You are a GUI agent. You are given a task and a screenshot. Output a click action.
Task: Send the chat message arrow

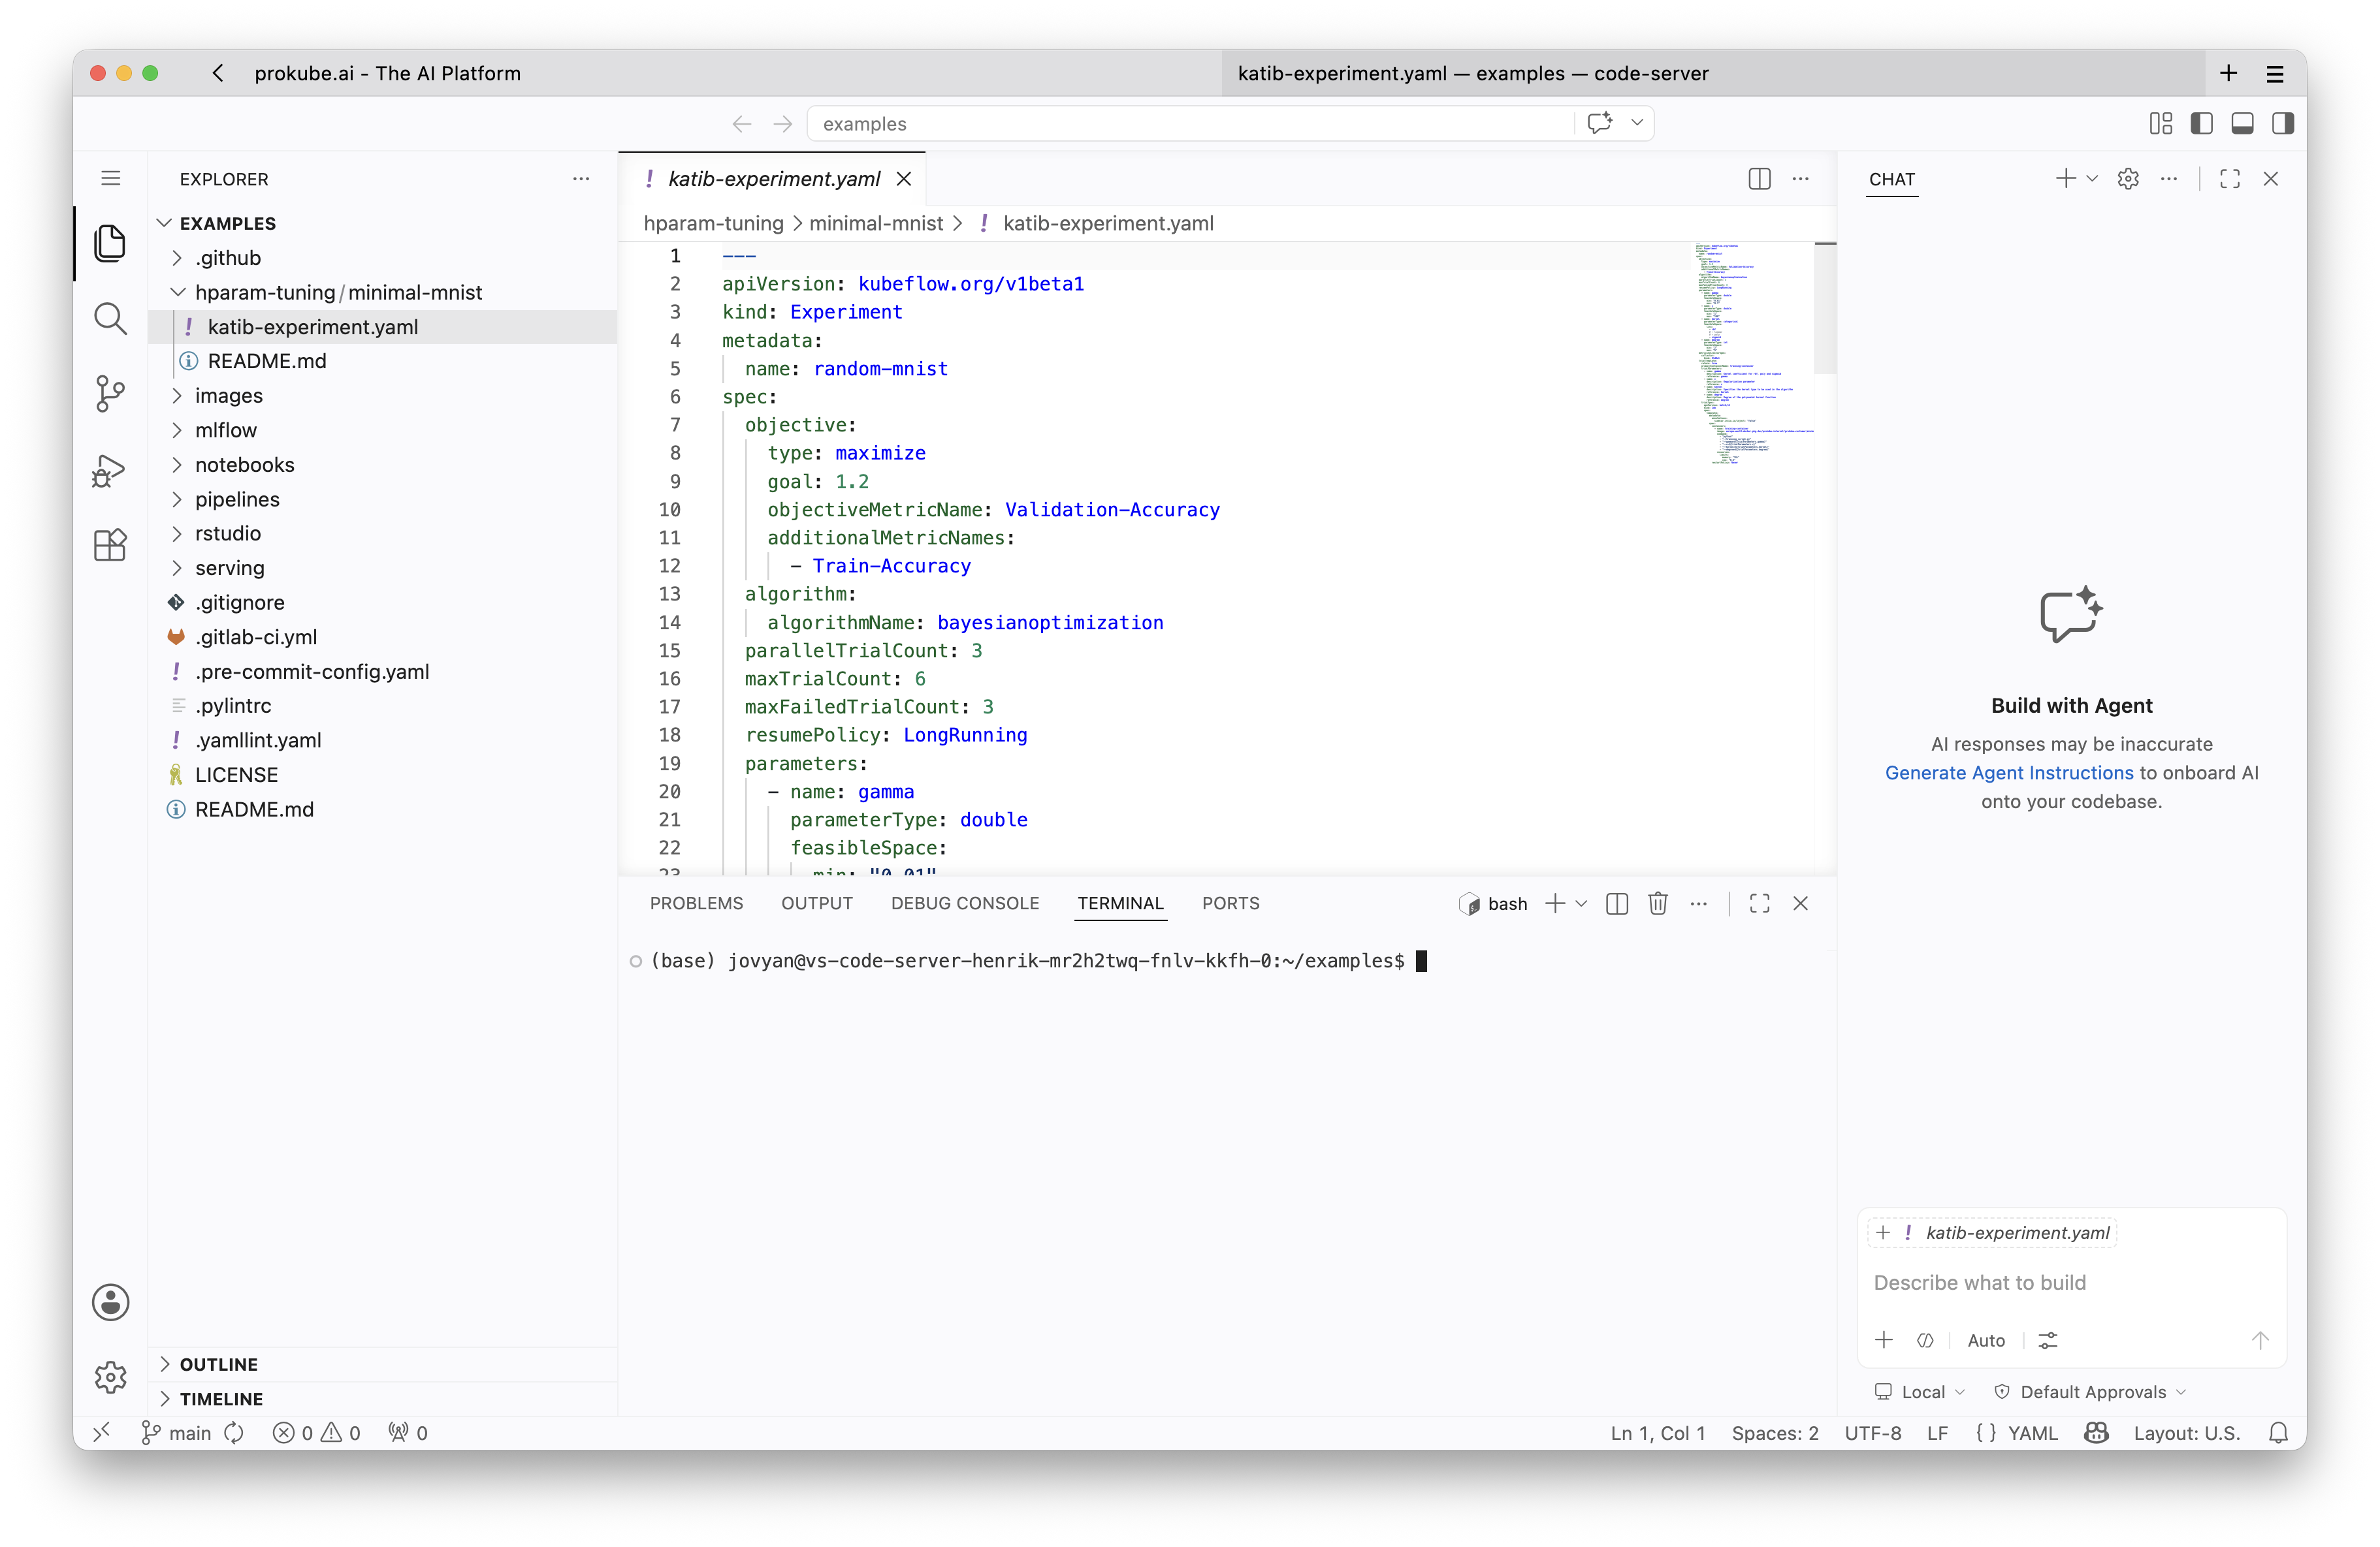[x=2260, y=1340]
